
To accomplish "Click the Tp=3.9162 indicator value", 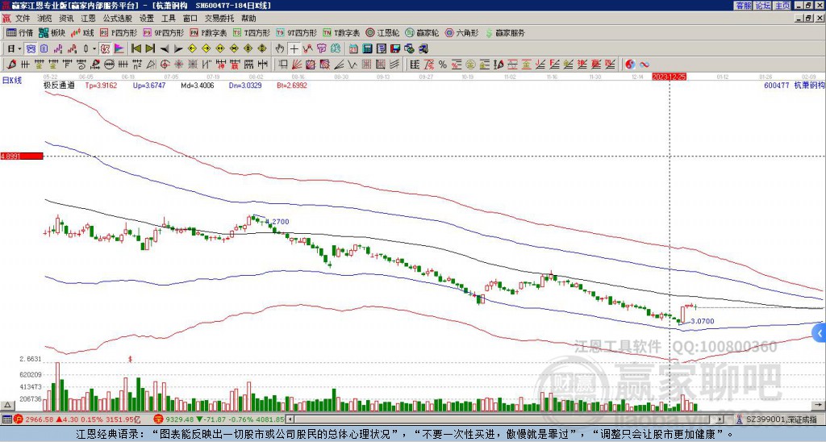I will click(x=101, y=85).
